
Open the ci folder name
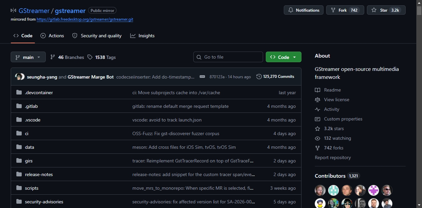pyautogui.click(x=27, y=133)
